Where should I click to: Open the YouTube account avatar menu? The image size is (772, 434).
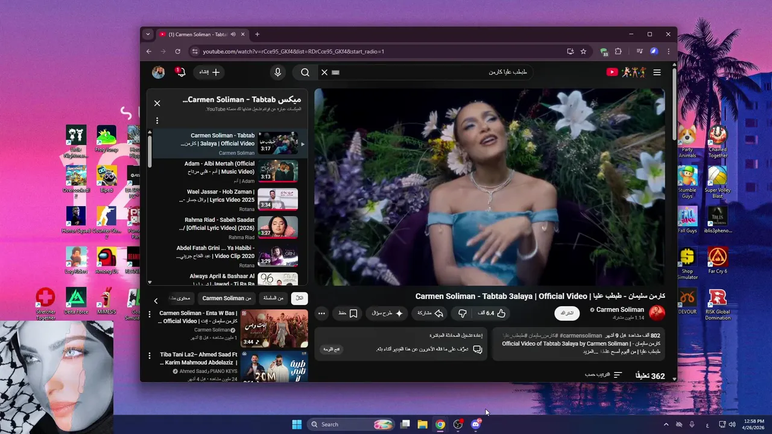159,72
